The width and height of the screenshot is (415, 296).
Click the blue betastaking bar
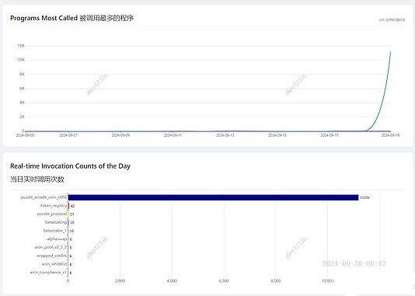point(68,222)
